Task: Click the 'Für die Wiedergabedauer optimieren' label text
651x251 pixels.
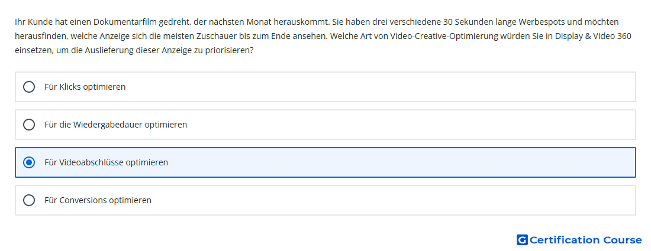Action: 115,125
